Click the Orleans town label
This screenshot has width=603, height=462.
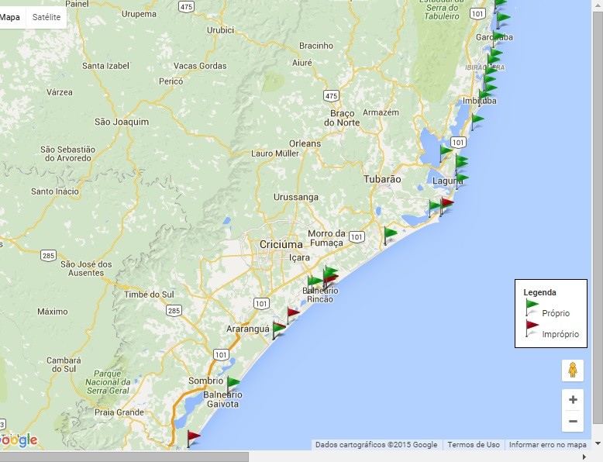tap(305, 143)
